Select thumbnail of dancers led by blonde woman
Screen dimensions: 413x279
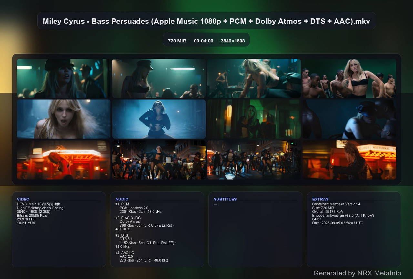pos(159,160)
